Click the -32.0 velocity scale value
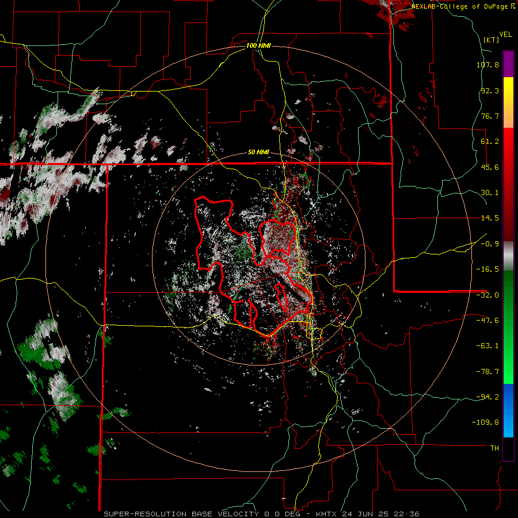This screenshot has height=518, width=518. pyautogui.click(x=487, y=295)
